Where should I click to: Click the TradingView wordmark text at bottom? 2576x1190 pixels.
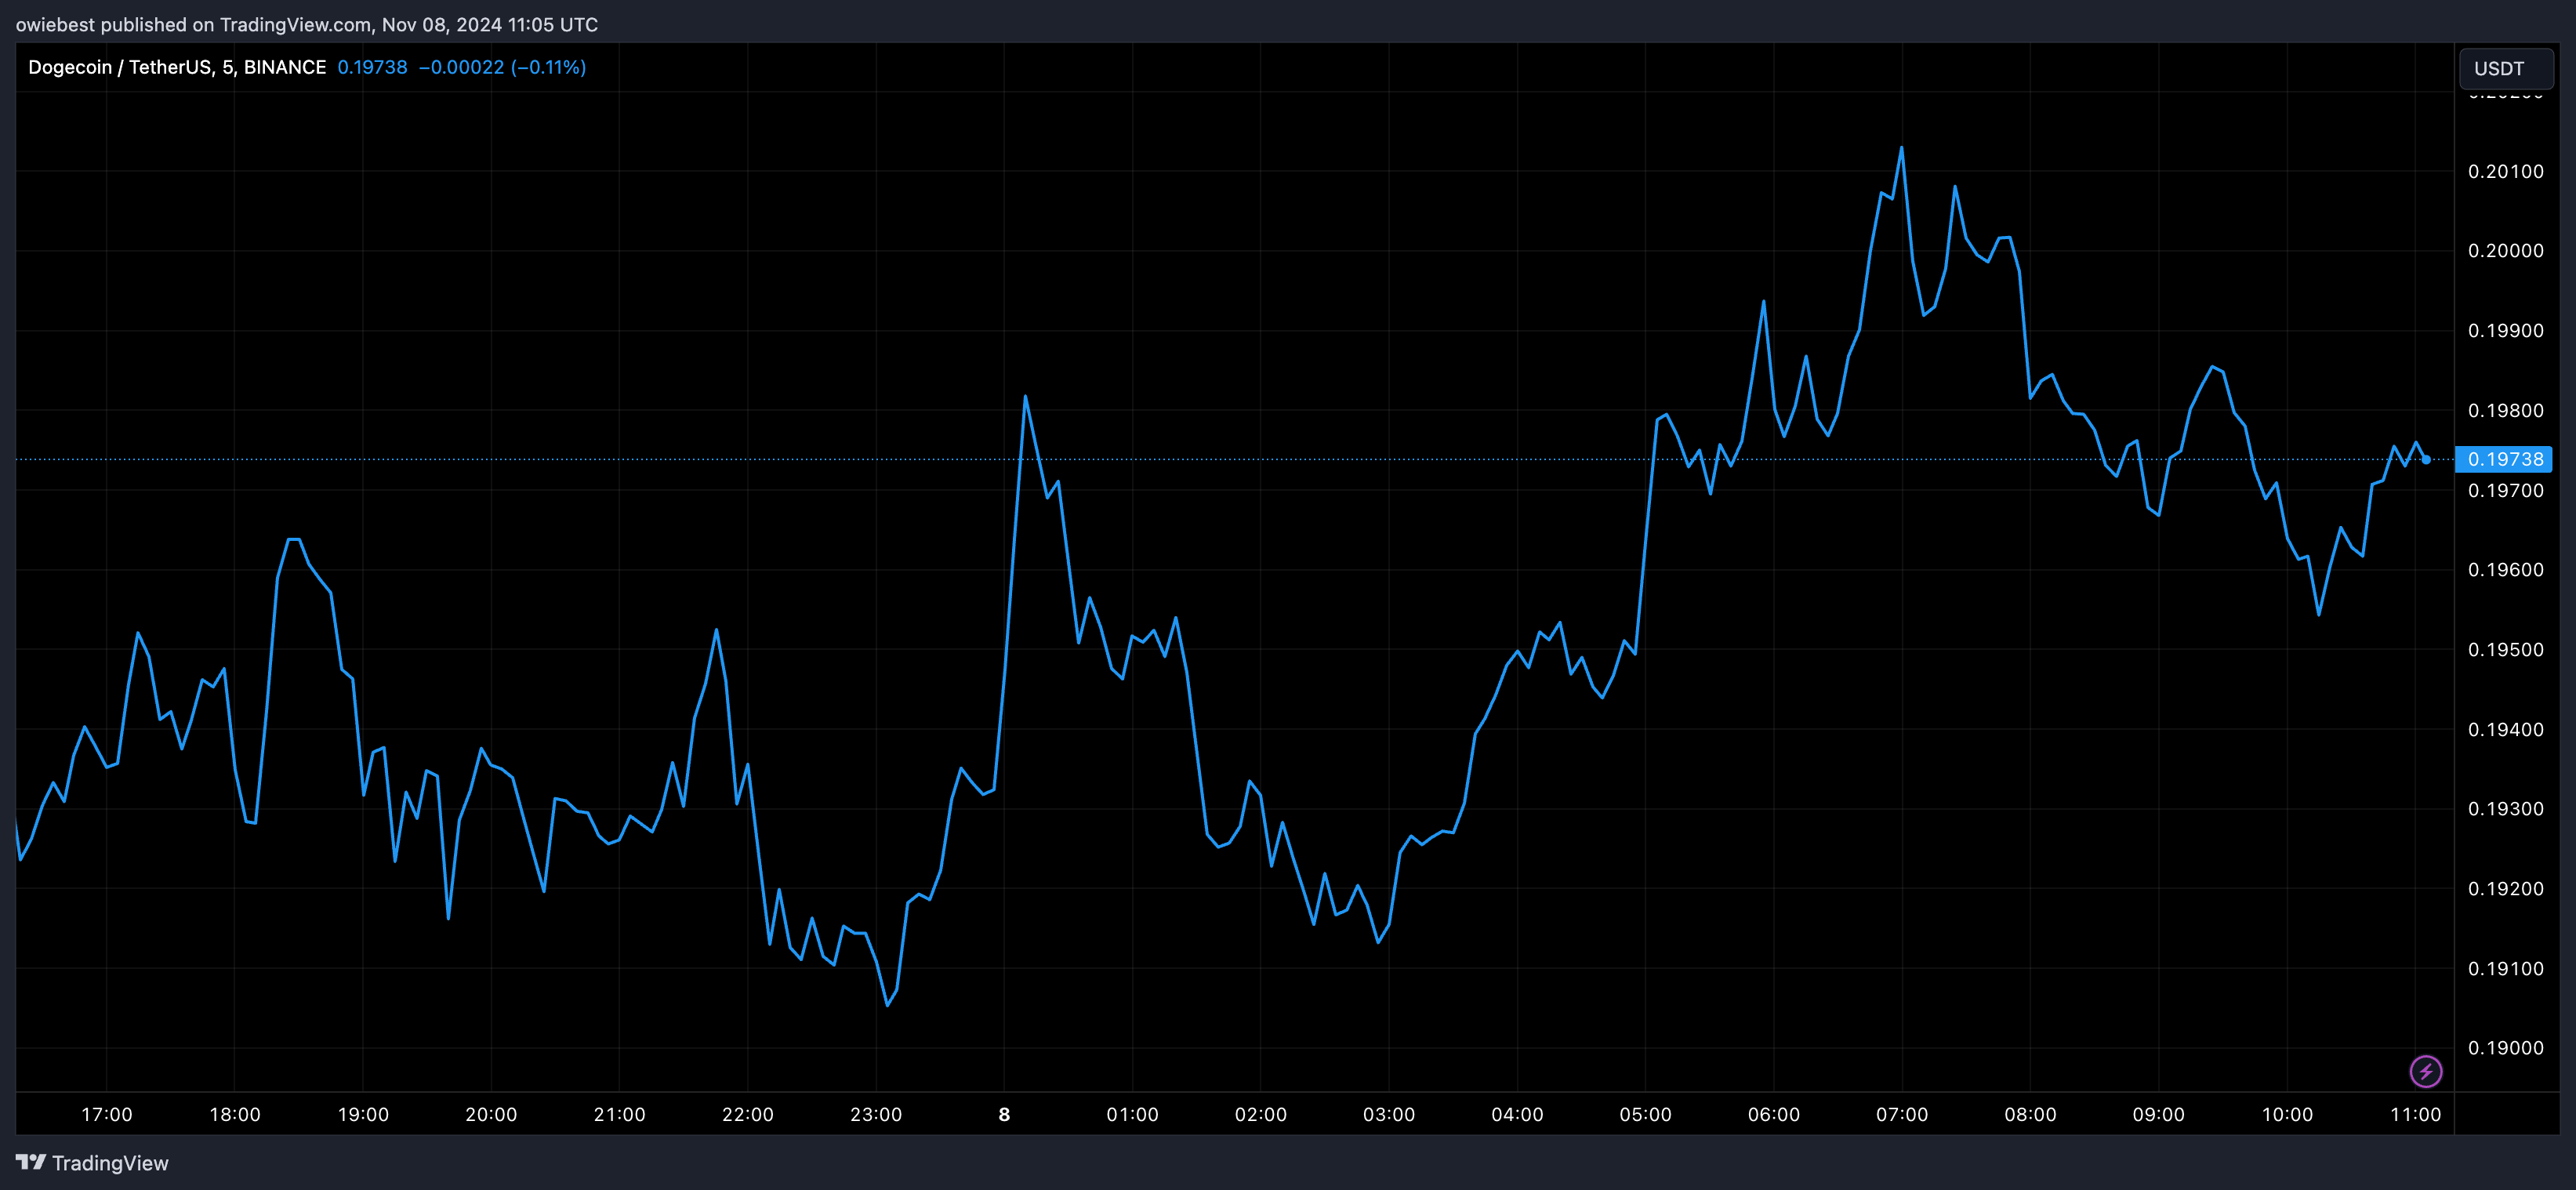[x=110, y=1163]
